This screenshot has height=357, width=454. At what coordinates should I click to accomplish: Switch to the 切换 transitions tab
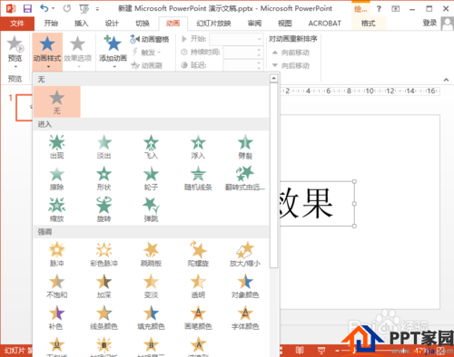click(x=143, y=24)
